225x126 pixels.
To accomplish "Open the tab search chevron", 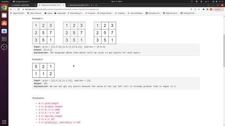I will (x=208, y=5).
